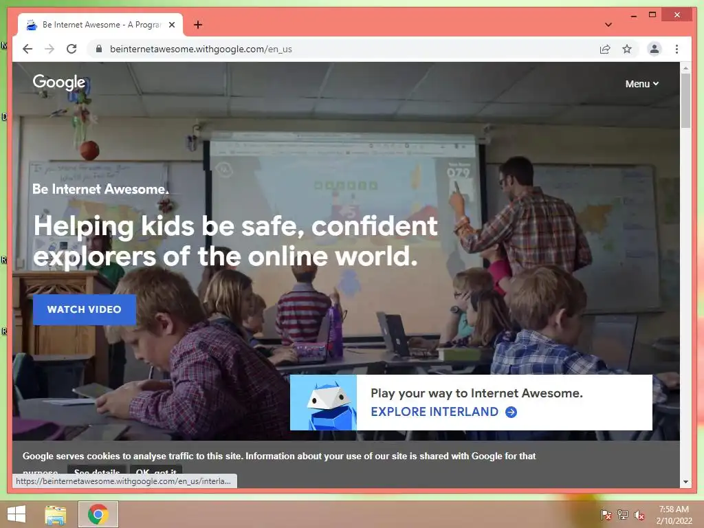The image size is (704, 528).
Task: Click the Chrome taskbar icon
Action: pos(98,514)
